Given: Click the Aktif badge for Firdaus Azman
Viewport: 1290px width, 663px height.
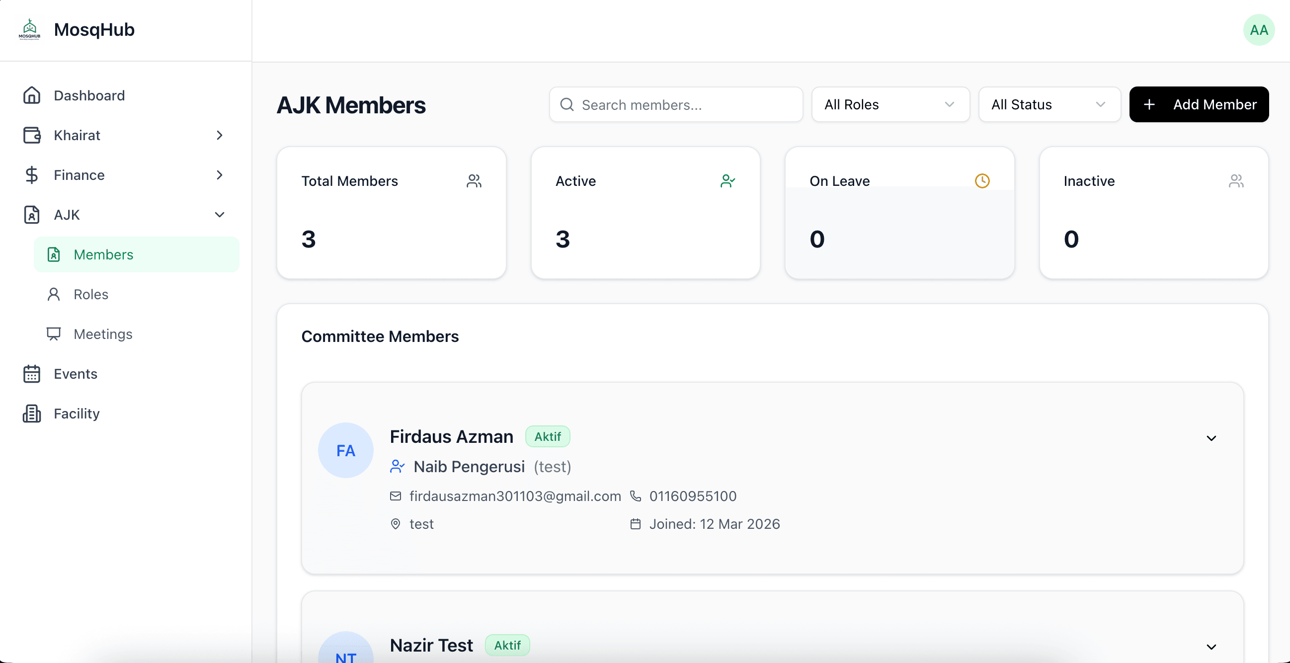Looking at the screenshot, I should tap(547, 437).
